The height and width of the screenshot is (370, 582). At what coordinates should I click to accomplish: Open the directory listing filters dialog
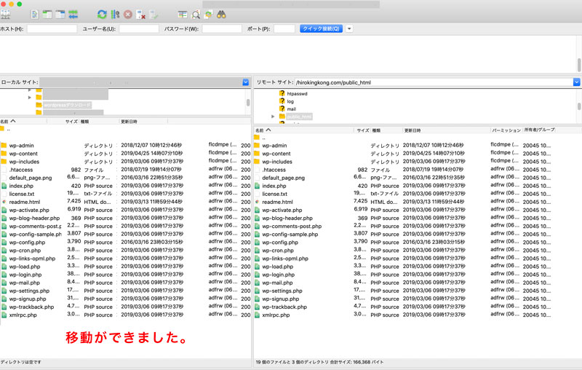click(x=183, y=15)
